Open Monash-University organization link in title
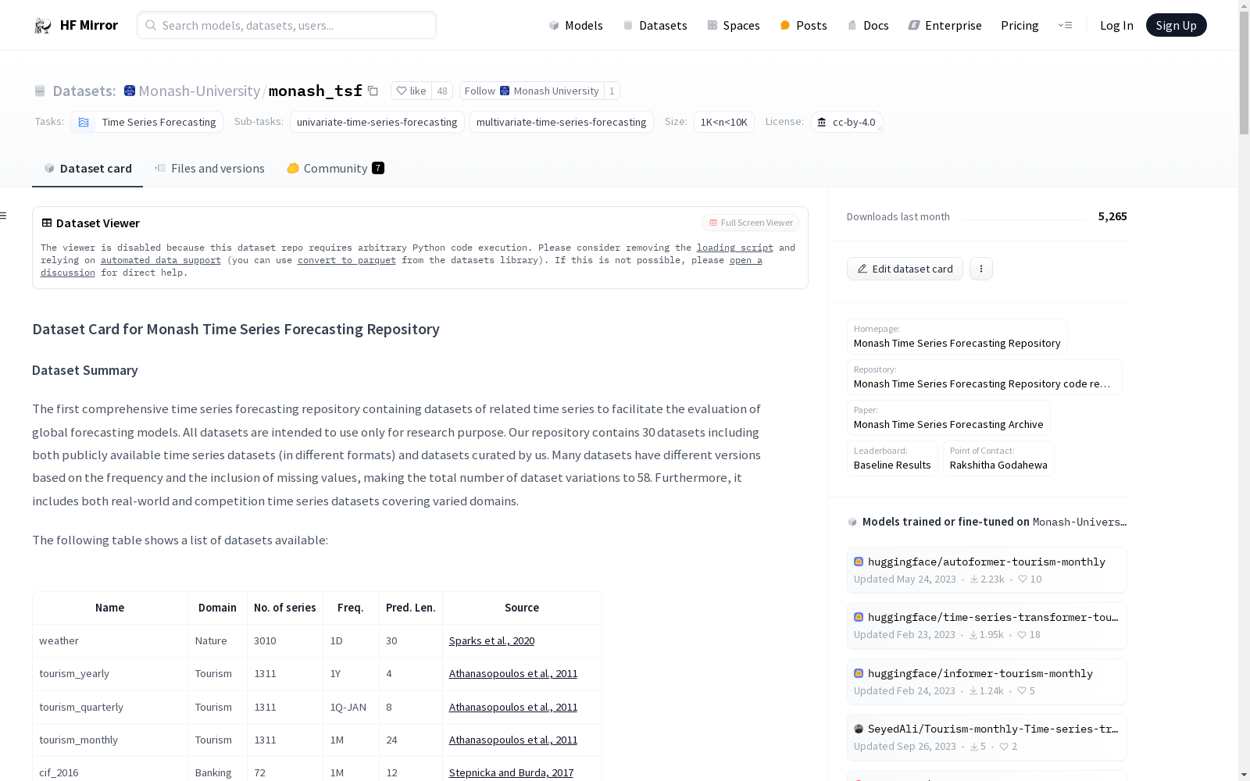 tap(199, 91)
